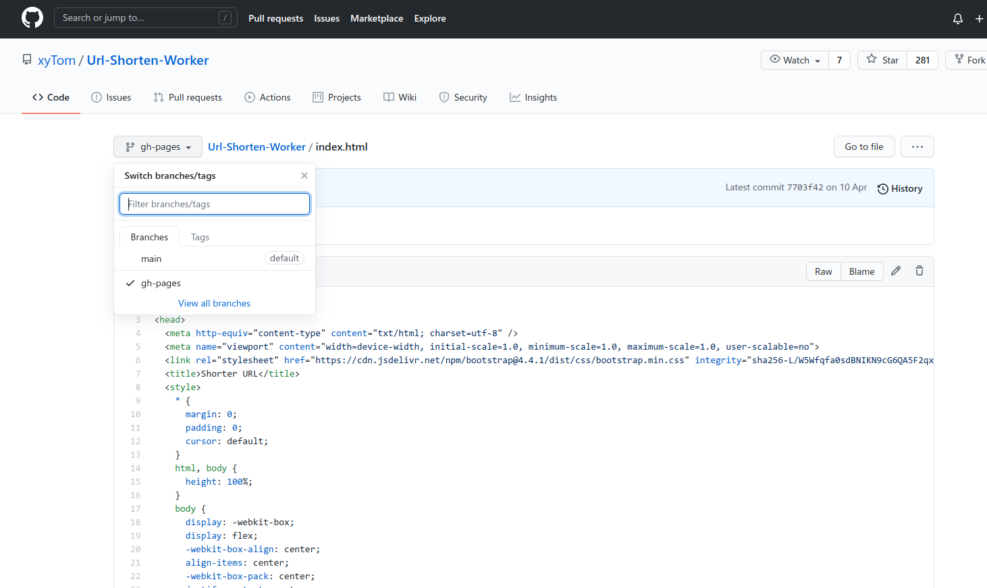Click the 'cursor: default;' code line

point(227,441)
